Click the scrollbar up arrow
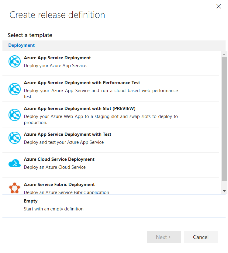228x253 pixels. (x=224, y=54)
